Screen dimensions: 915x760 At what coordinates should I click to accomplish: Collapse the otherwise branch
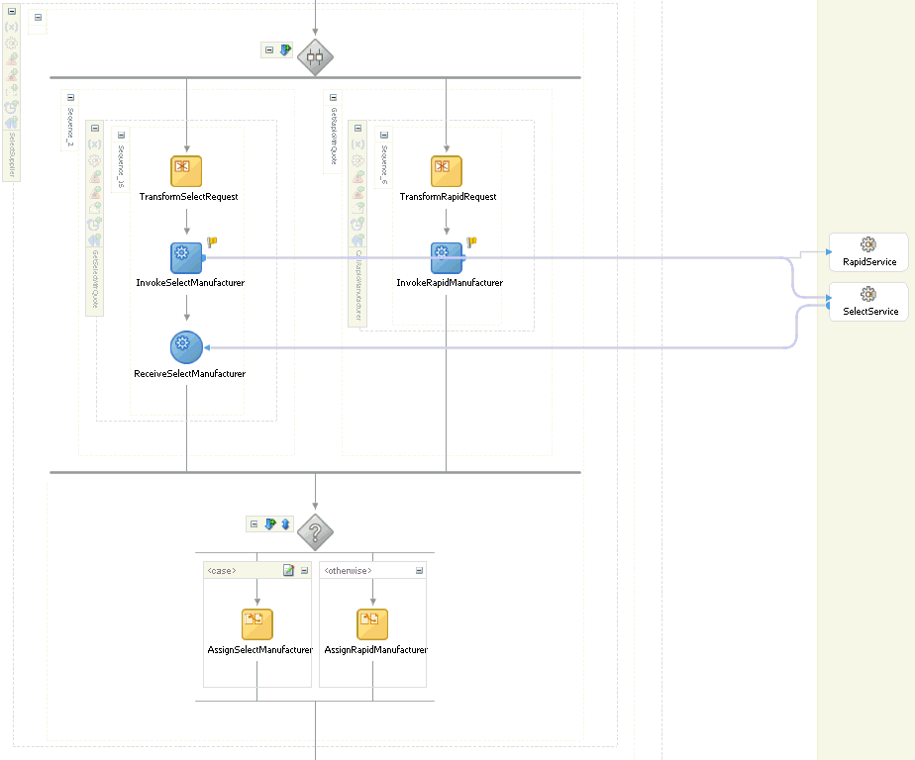419,570
